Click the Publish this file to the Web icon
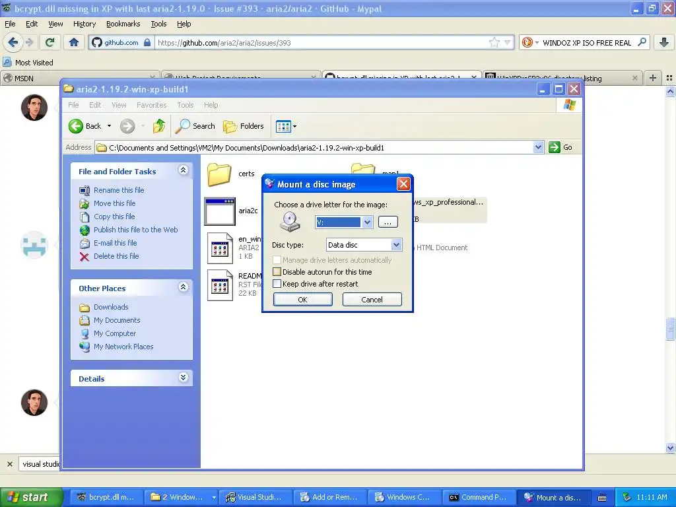 (84, 230)
